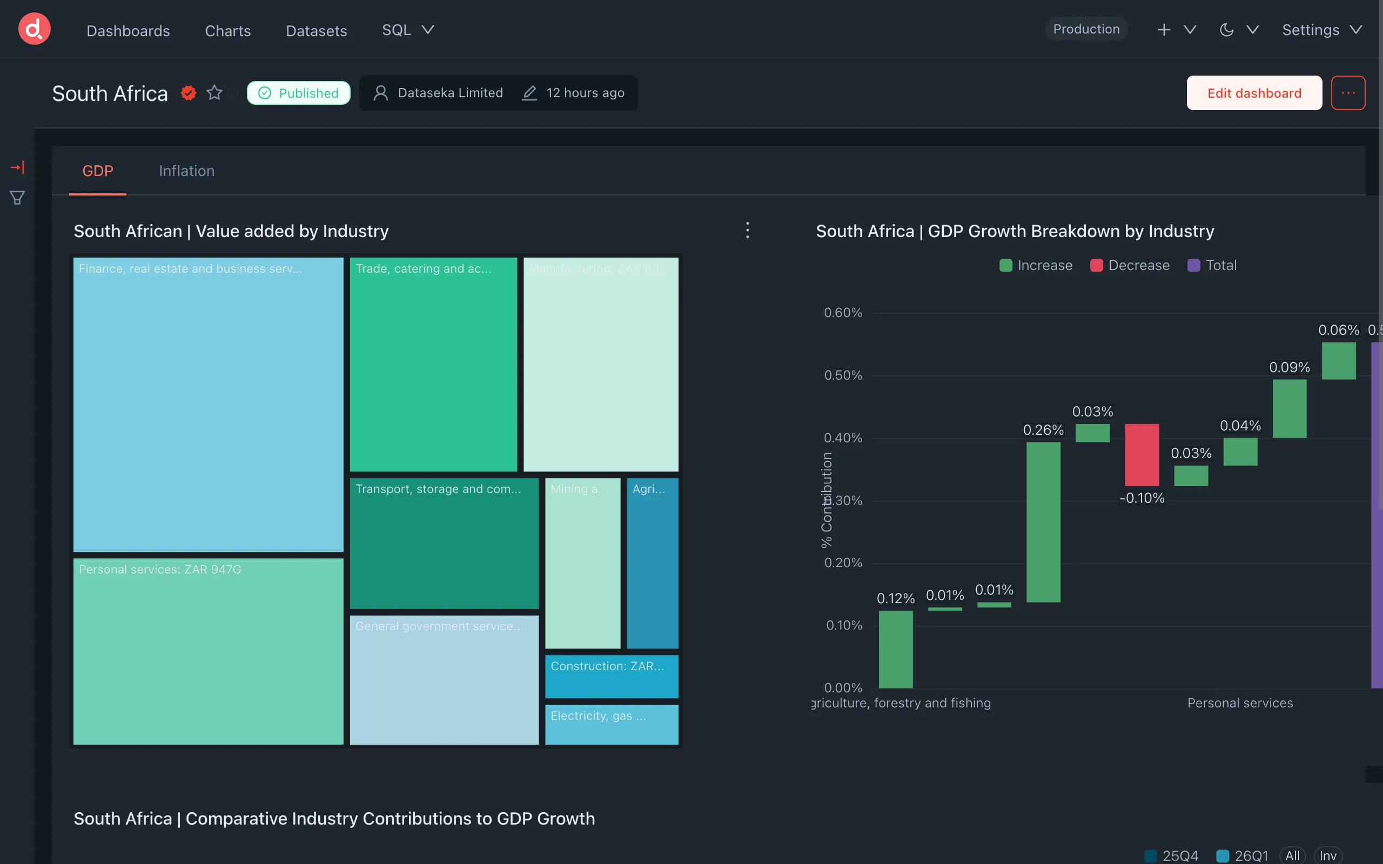The width and height of the screenshot is (1383, 864).
Task: Open the Value added by Industry chart menu
Action: click(x=748, y=230)
